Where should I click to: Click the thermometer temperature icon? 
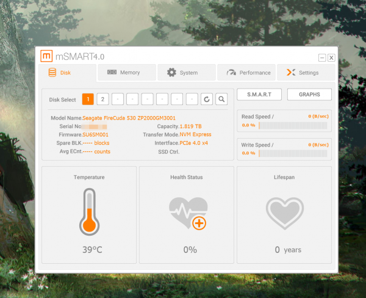[x=90, y=211]
